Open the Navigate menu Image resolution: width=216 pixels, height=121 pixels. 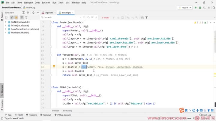tap(28, 3)
